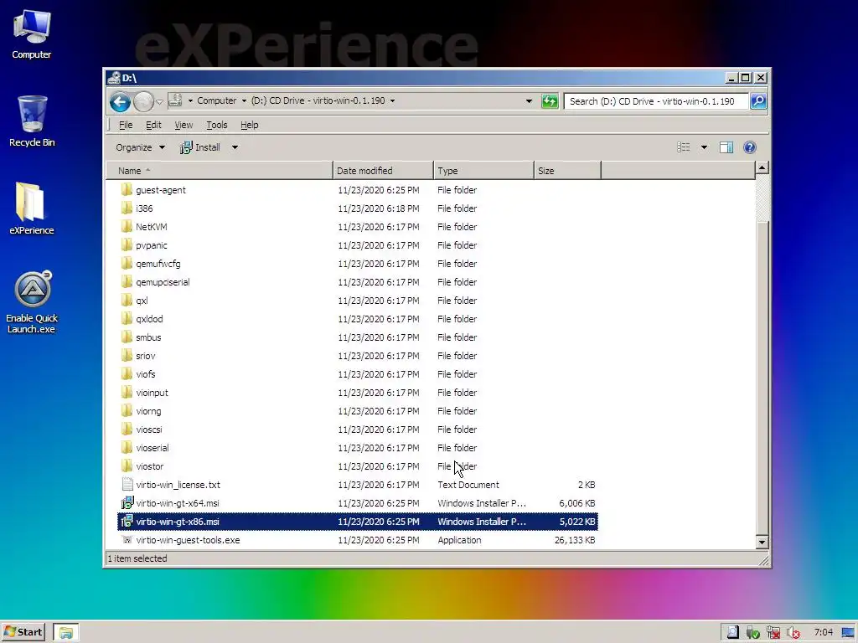
Task: Select the qxldod folder row
Action: pos(358,319)
